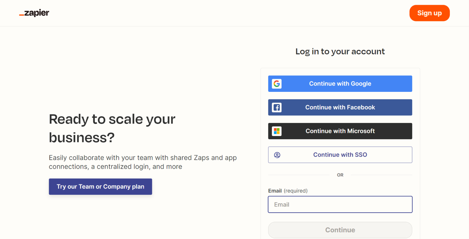This screenshot has height=239, width=469.
Task: Click the SSO person icon
Action: (277, 155)
